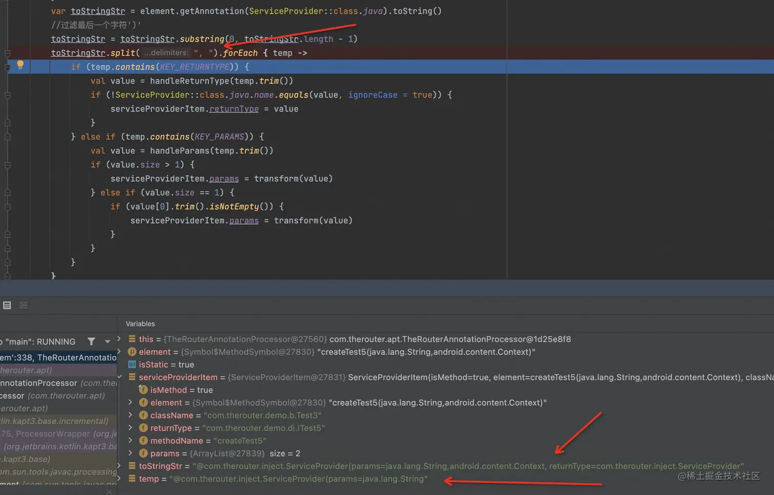
Task: Click the 'forEach' call in the editor
Action: (240, 53)
